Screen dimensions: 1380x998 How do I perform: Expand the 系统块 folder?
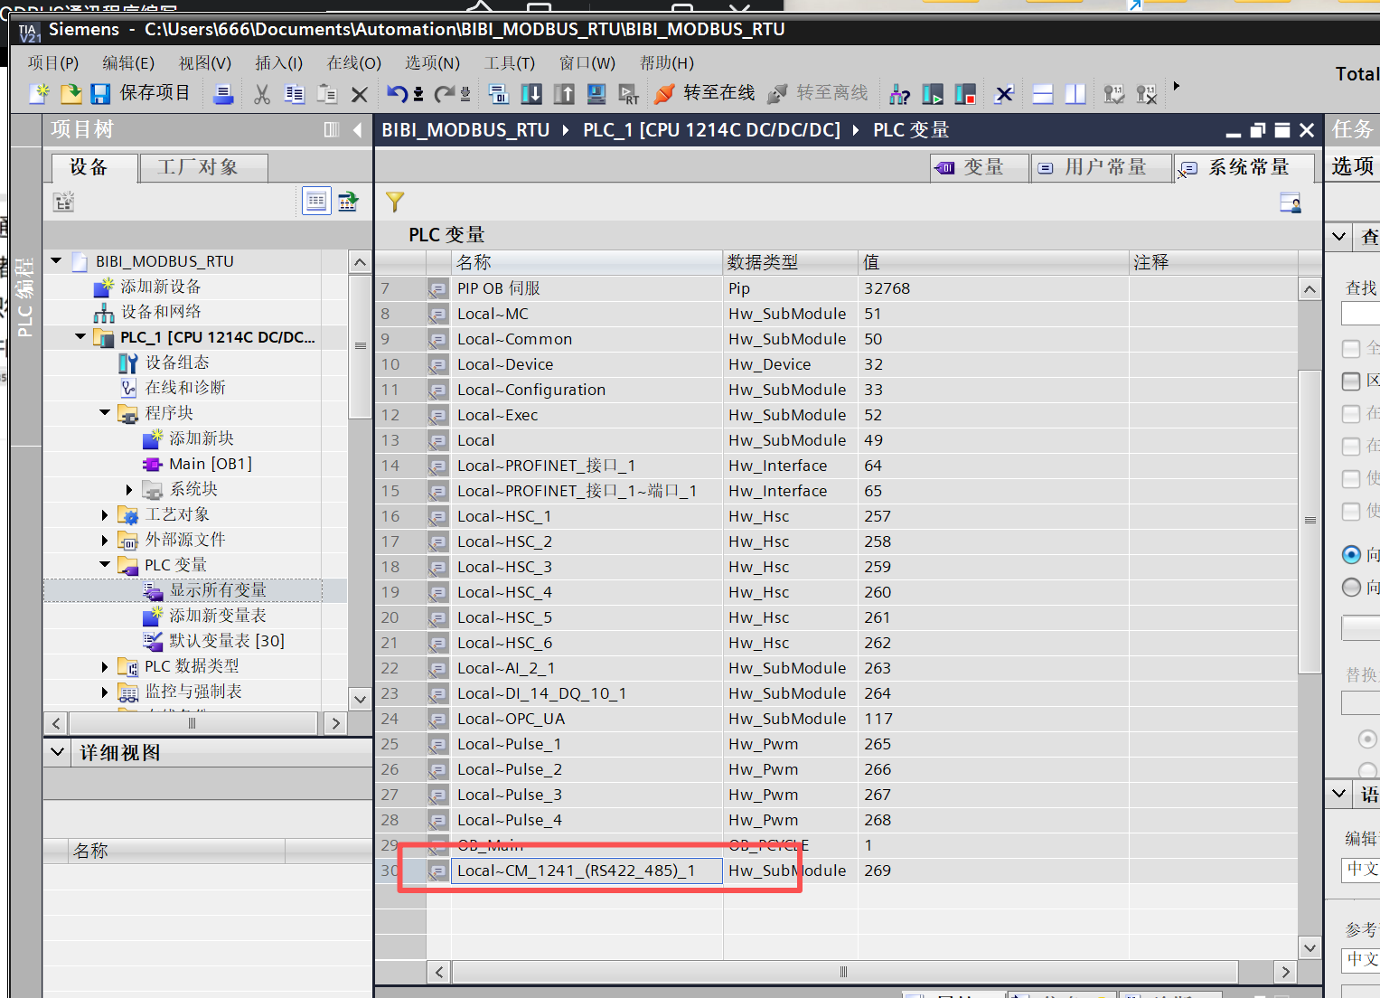point(129,489)
